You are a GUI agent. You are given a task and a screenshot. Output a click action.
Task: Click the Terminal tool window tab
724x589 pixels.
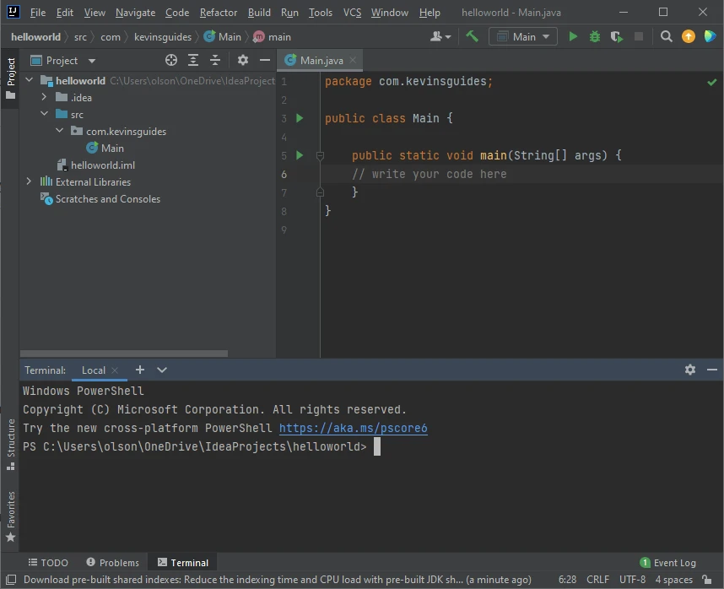(x=183, y=563)
